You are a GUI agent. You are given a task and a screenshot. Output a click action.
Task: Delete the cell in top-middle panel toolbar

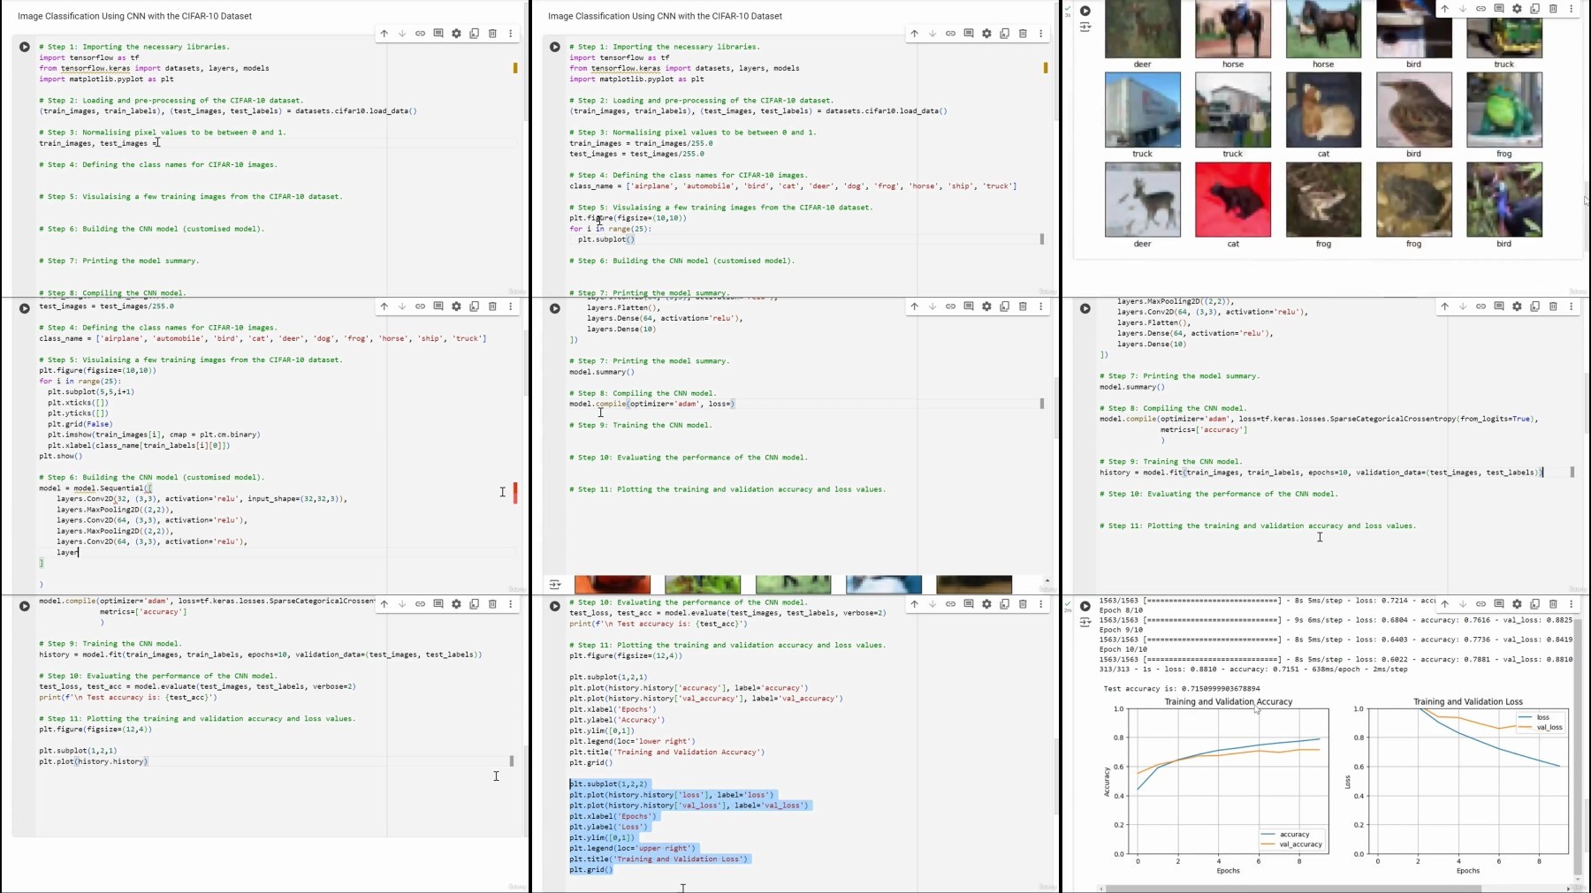1023,34
